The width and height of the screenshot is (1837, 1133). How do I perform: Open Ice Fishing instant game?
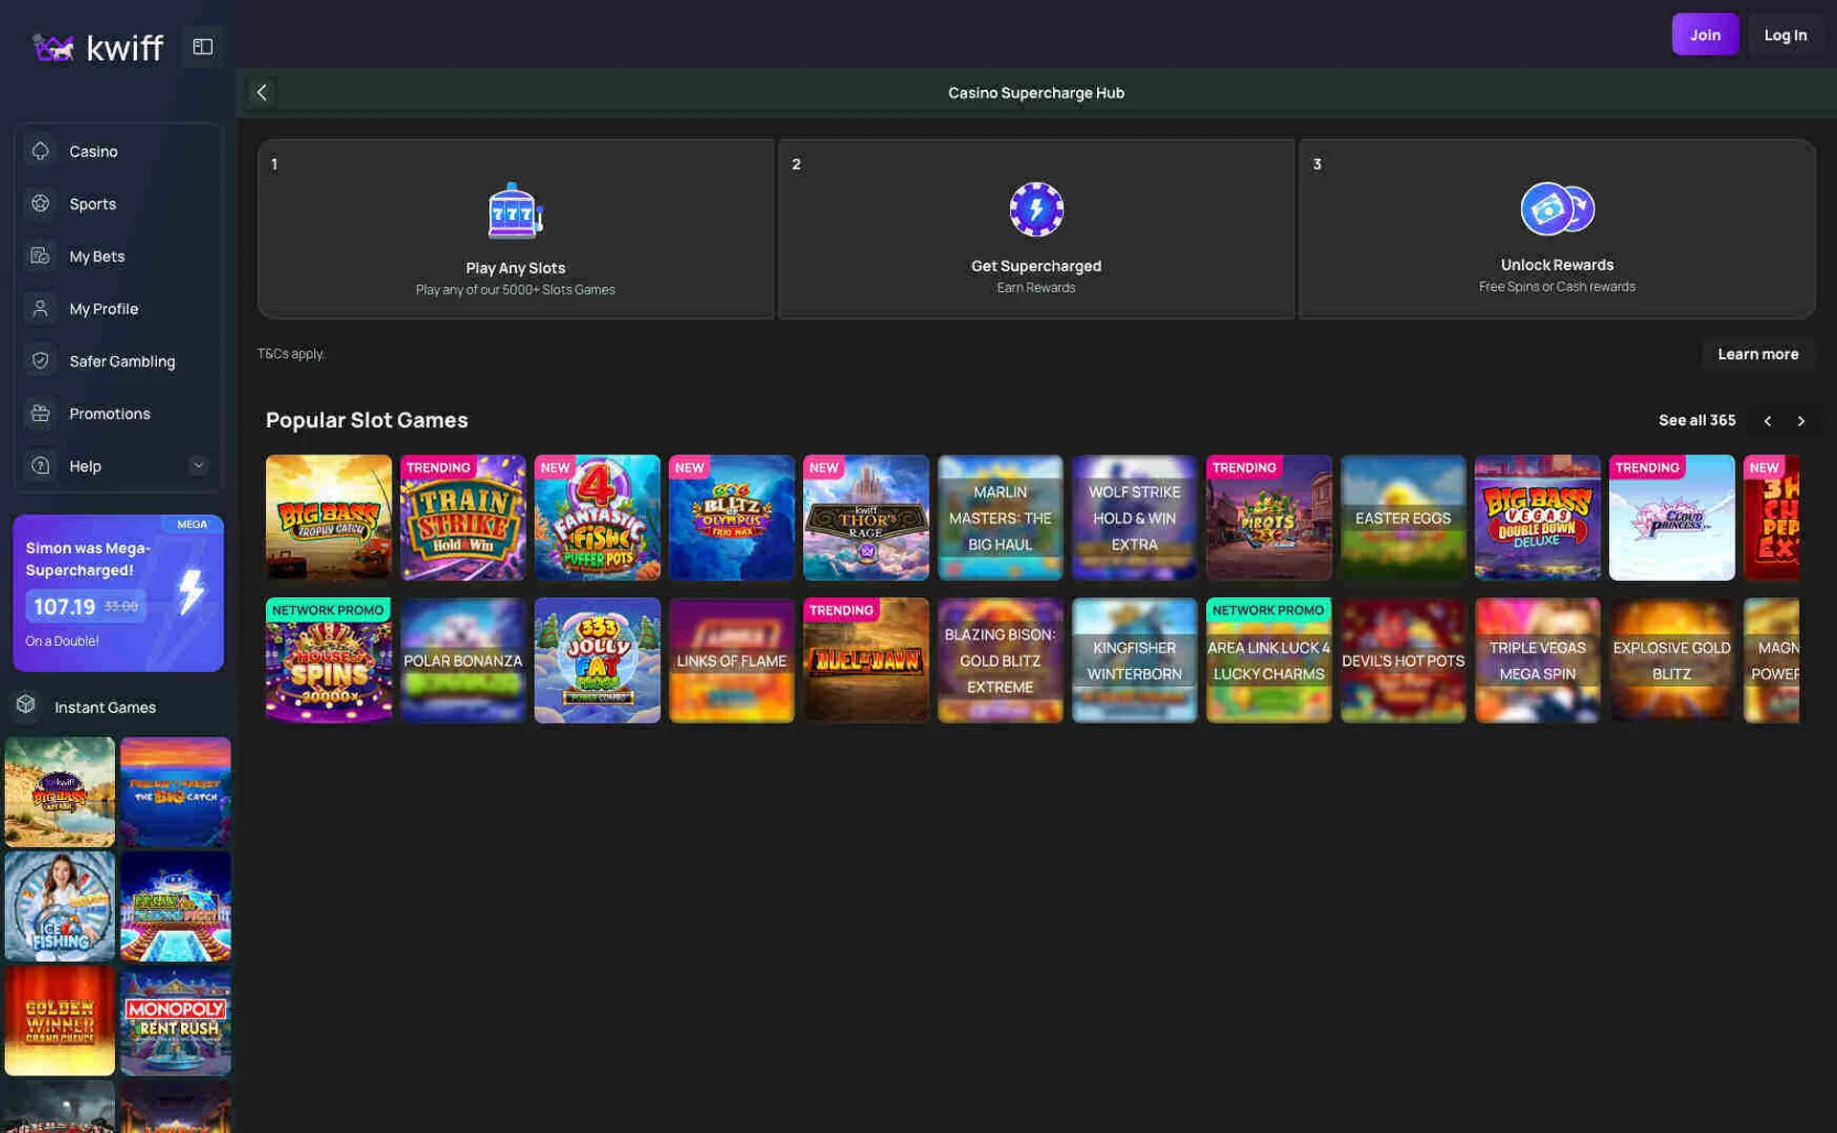point(59,906)
